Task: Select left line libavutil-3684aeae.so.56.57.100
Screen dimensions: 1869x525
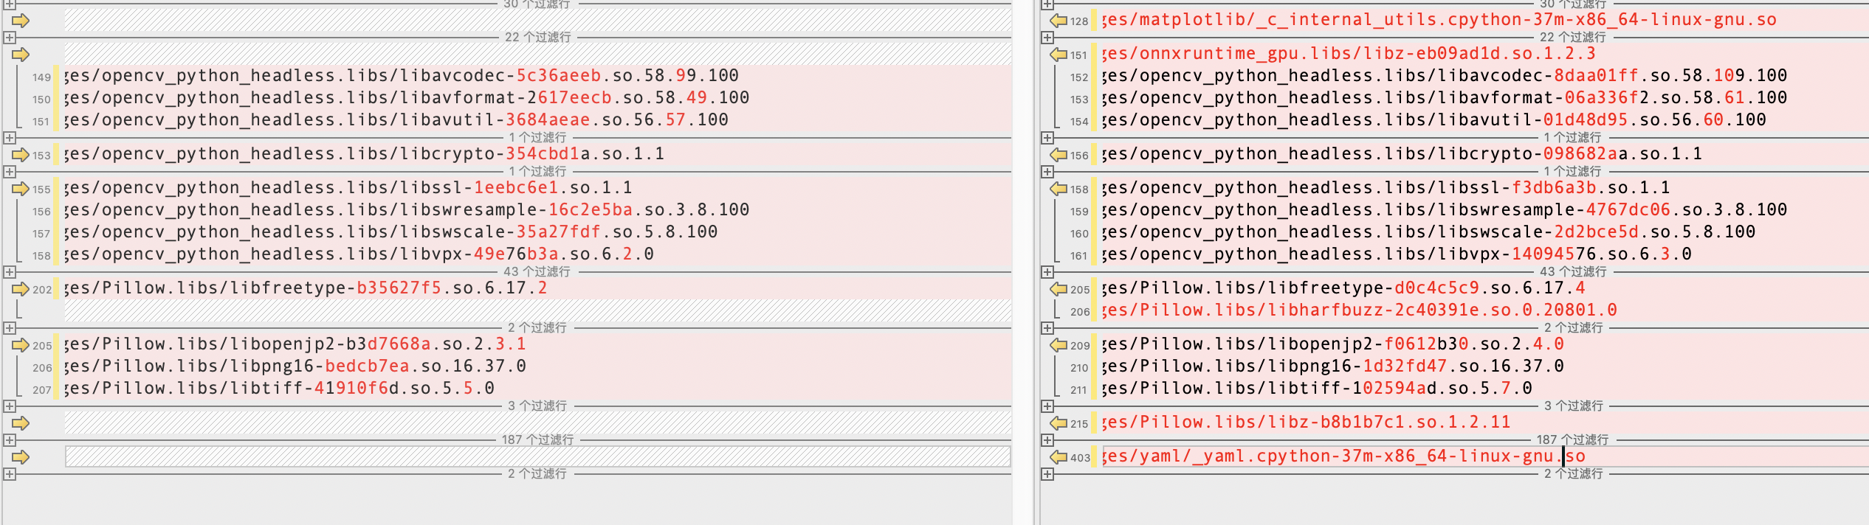Action: click(537, 120)
